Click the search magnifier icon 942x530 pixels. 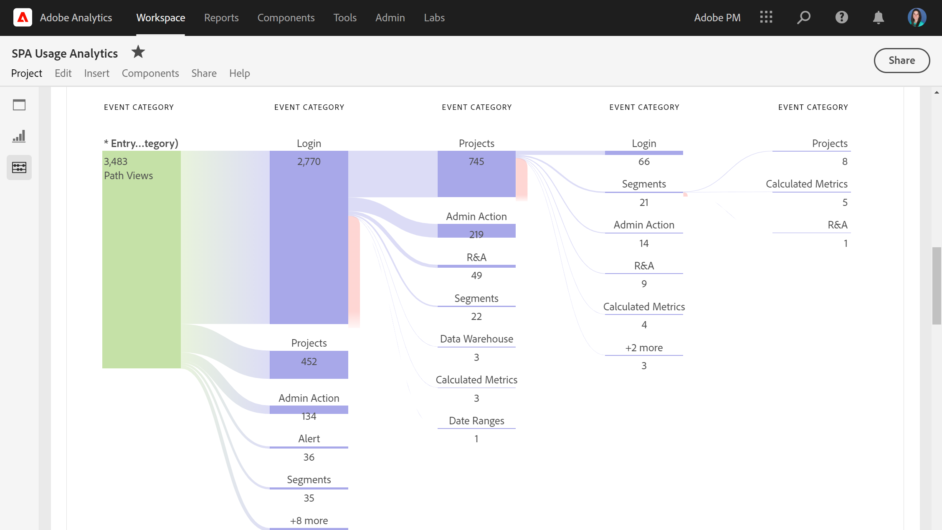(804, 18)
